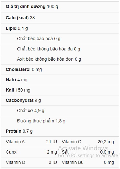This screenshot has width=120, height=169.
Task: Click the Sắt iron label
Action: point(65,152)
